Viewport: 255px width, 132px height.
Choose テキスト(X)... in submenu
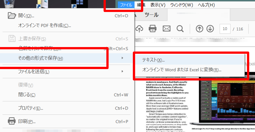tap(190, 60)
